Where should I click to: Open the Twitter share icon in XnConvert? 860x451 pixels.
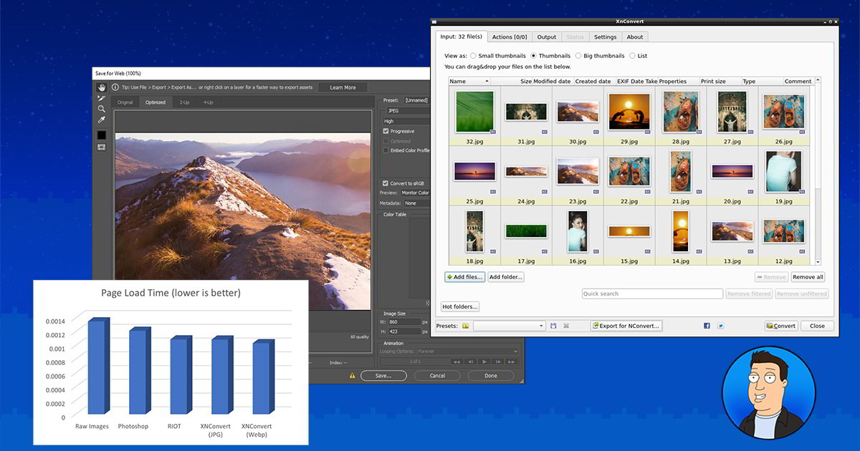tap(721, 326)
